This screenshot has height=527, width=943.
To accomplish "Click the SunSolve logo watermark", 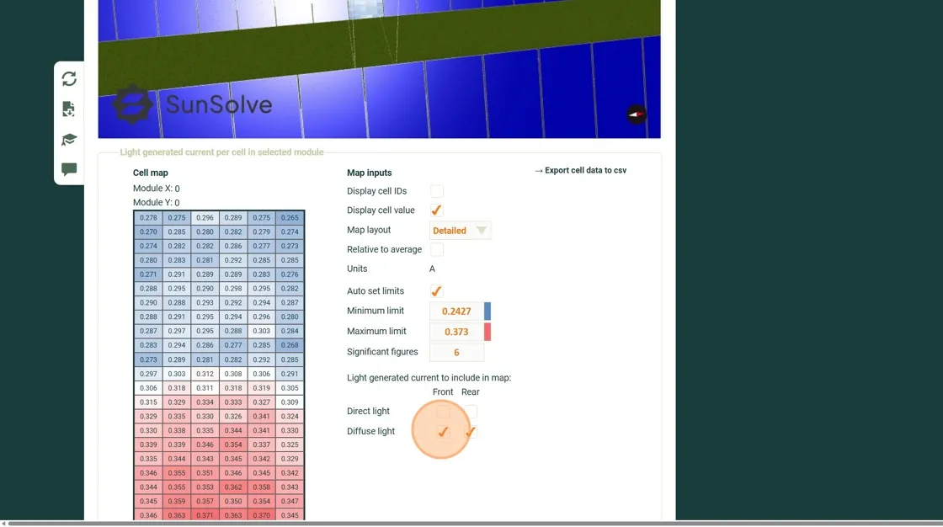I will (x=193, y=104).
